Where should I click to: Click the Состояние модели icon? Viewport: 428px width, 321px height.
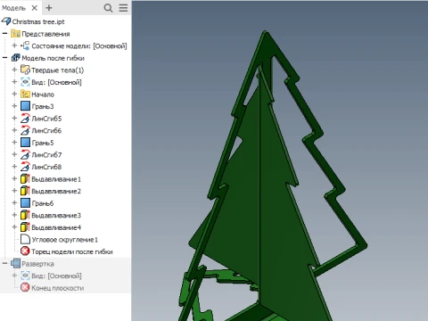point(25,45)
